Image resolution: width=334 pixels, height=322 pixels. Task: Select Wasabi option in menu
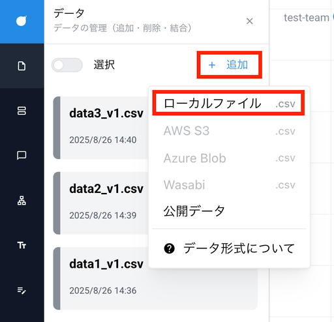pos(229,185)
